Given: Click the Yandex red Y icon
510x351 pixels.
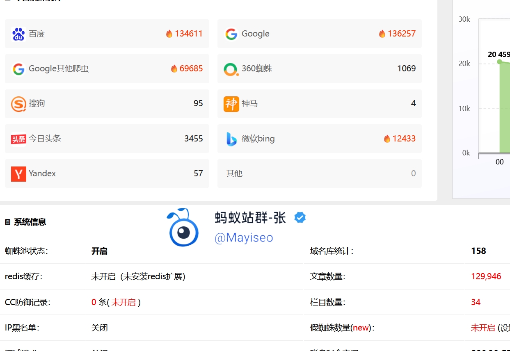Looking at the screenshot, I should pos(18,174).
